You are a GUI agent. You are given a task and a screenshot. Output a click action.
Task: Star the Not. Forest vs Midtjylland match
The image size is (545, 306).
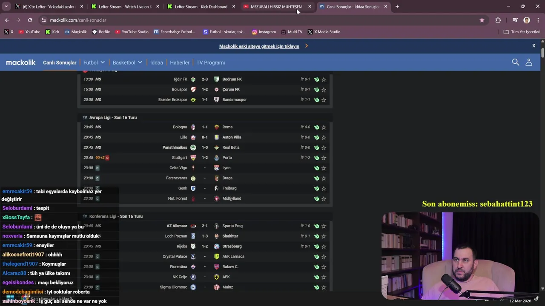point(324,198)
